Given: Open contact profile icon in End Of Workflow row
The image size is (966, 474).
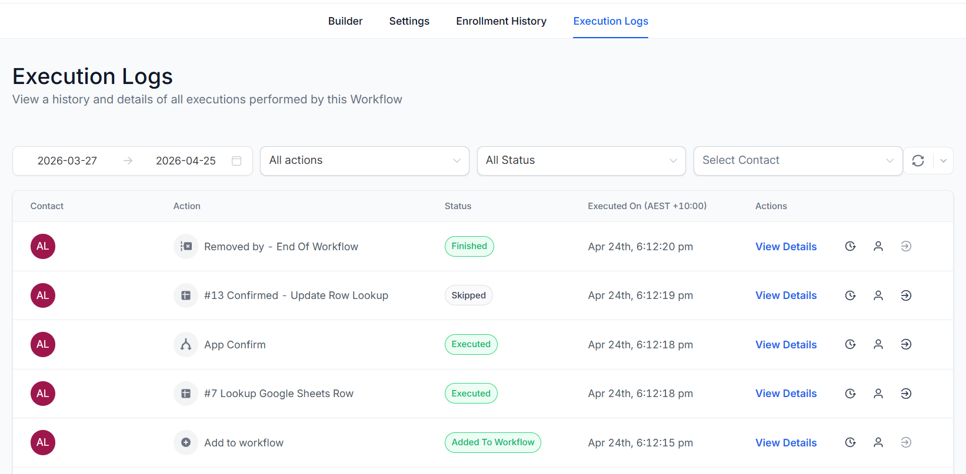Looking at the screenshot, I should pyautogui.click(x=878, y=246).
